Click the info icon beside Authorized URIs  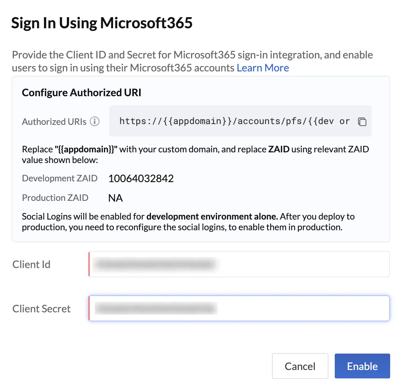point(95,121)
